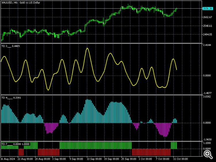
Task: Click the 2602.67 price axis value
Action: pyautogui.click(x=208, y=17)
